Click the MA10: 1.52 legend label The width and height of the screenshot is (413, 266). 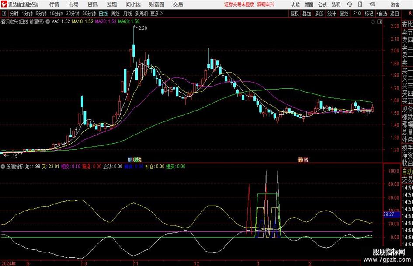pos(83,21)
